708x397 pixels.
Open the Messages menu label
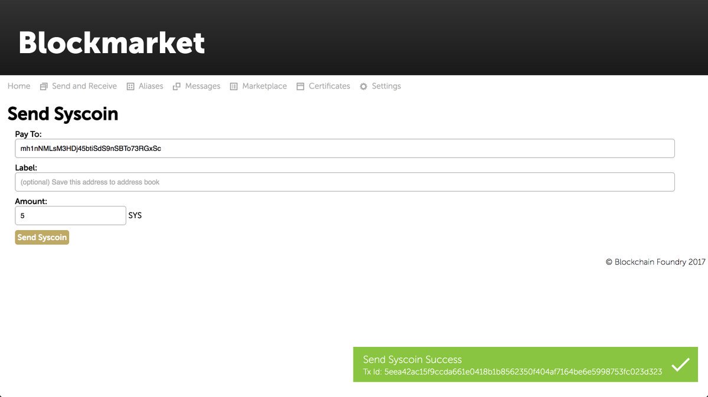click(202, 86)
